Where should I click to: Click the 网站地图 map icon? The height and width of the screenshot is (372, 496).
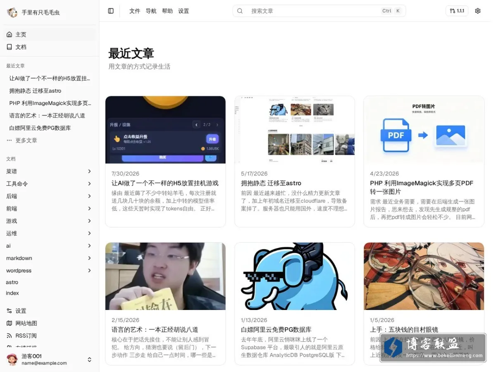pos(10,323)
